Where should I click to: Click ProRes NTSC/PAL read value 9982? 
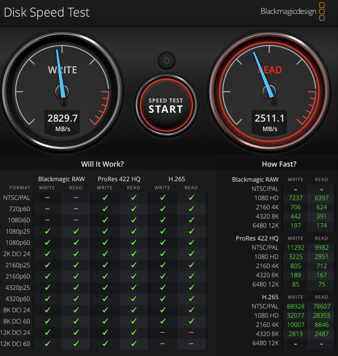pos(321,247)
